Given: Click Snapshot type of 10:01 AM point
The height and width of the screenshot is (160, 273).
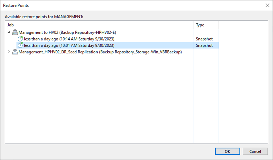Looking at the screenshot, I should click(204, 45).
